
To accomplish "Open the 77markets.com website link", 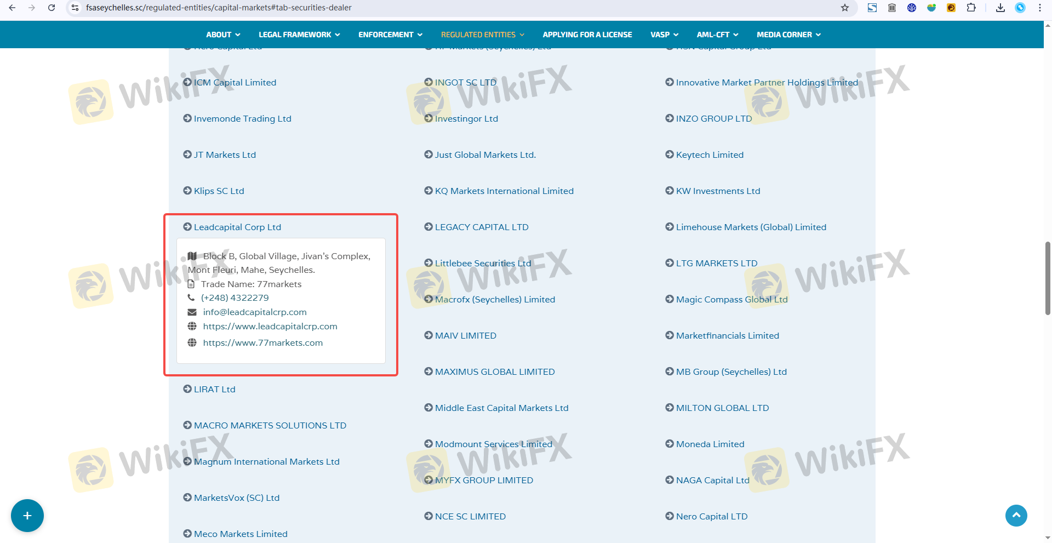I will [262, 342].
